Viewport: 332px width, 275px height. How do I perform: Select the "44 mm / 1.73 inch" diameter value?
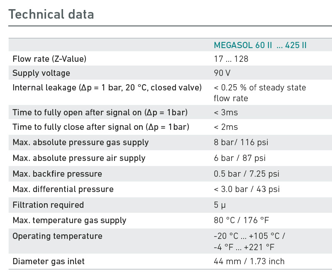249,261
